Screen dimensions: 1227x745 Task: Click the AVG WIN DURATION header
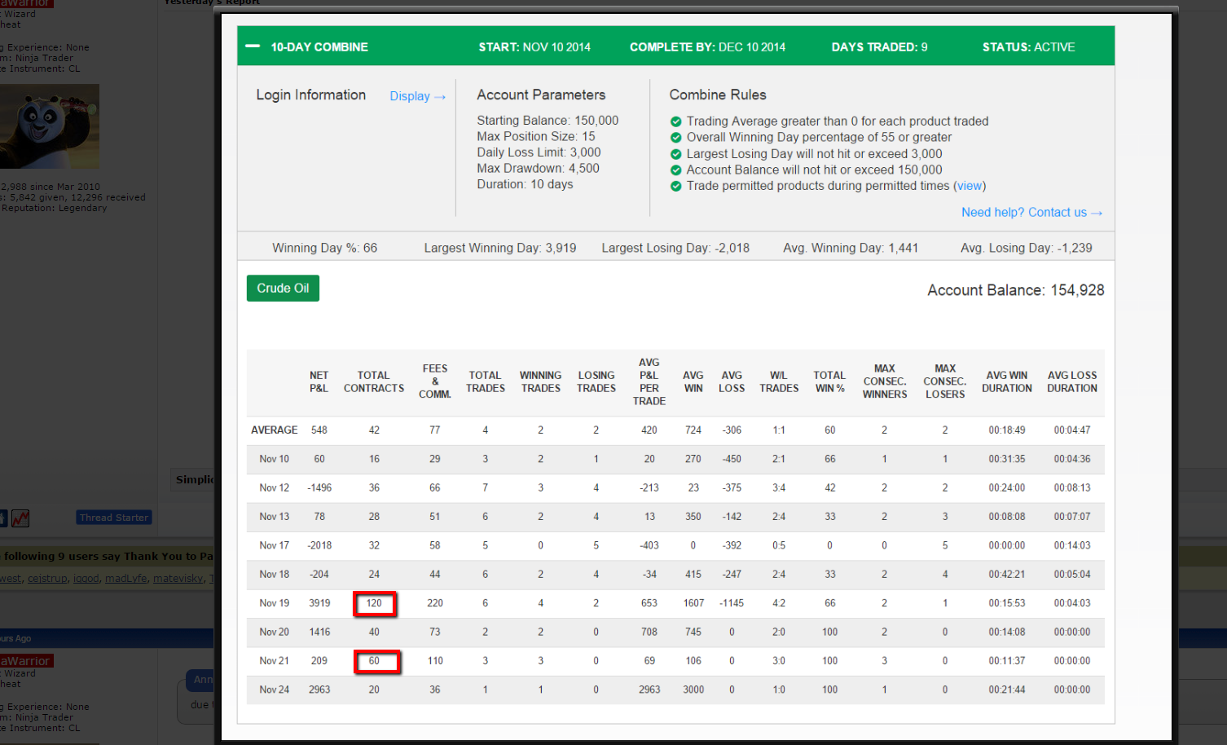[1007, 381]
